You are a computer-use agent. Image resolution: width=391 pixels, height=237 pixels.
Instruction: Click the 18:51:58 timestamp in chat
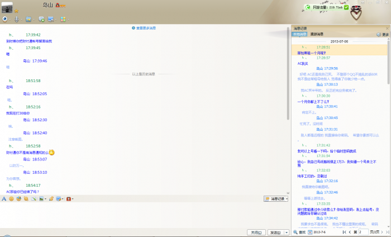[33, 81]
